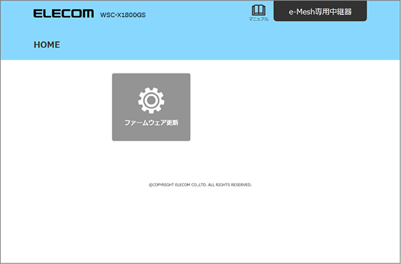Click the ELECOM copyright footer text
Screen dimensions: 401x264
(x=200, y=185)
